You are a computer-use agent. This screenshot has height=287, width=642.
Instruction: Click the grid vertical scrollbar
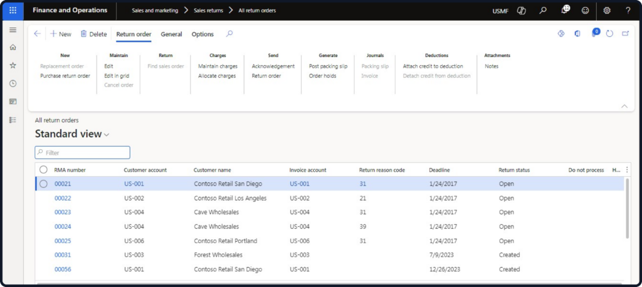(x=627, y=208)
